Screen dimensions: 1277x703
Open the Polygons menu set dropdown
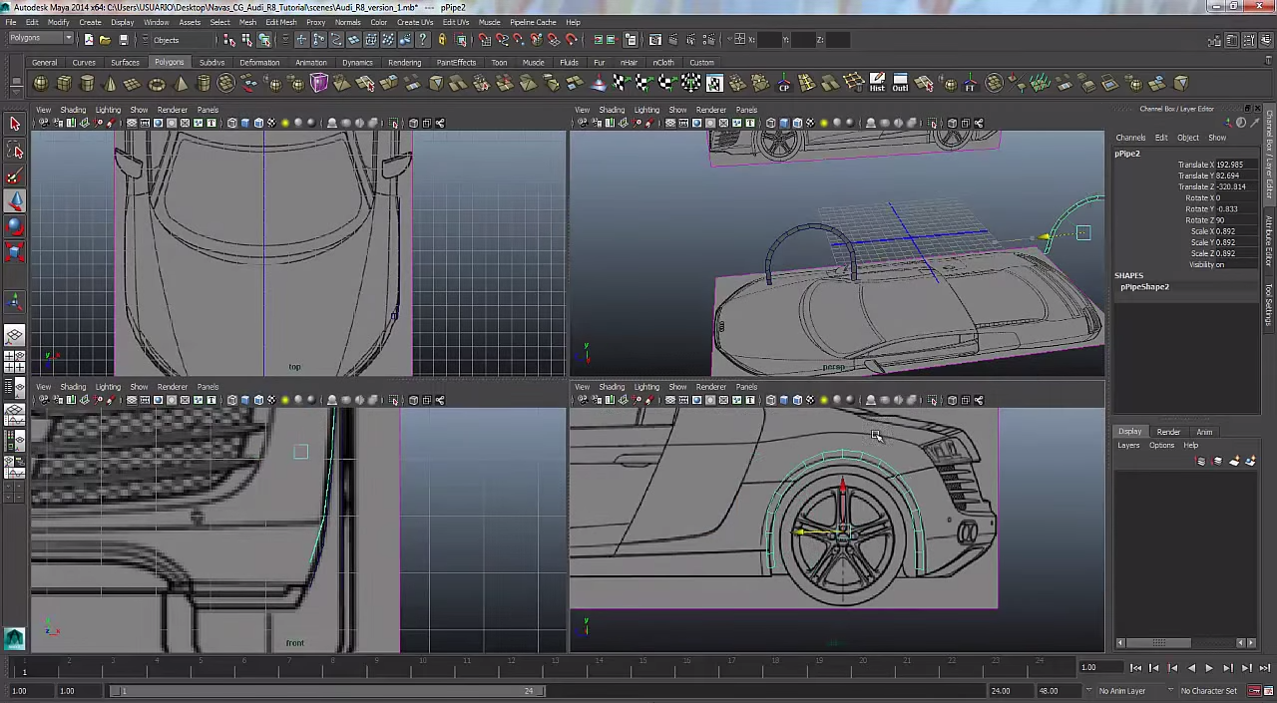click(41, 39)
